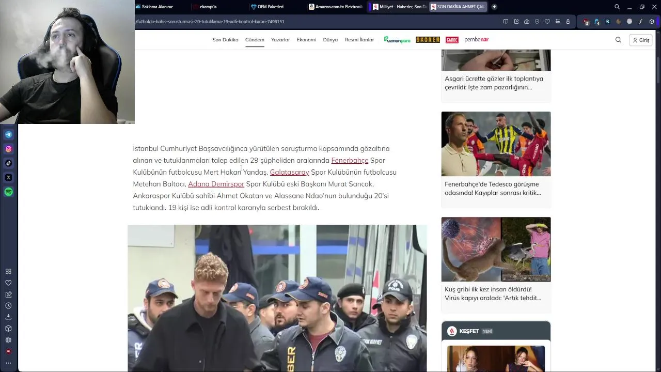Open Spotify player in the sidebar
Screen dimensions: 661x372
(8, 192)
